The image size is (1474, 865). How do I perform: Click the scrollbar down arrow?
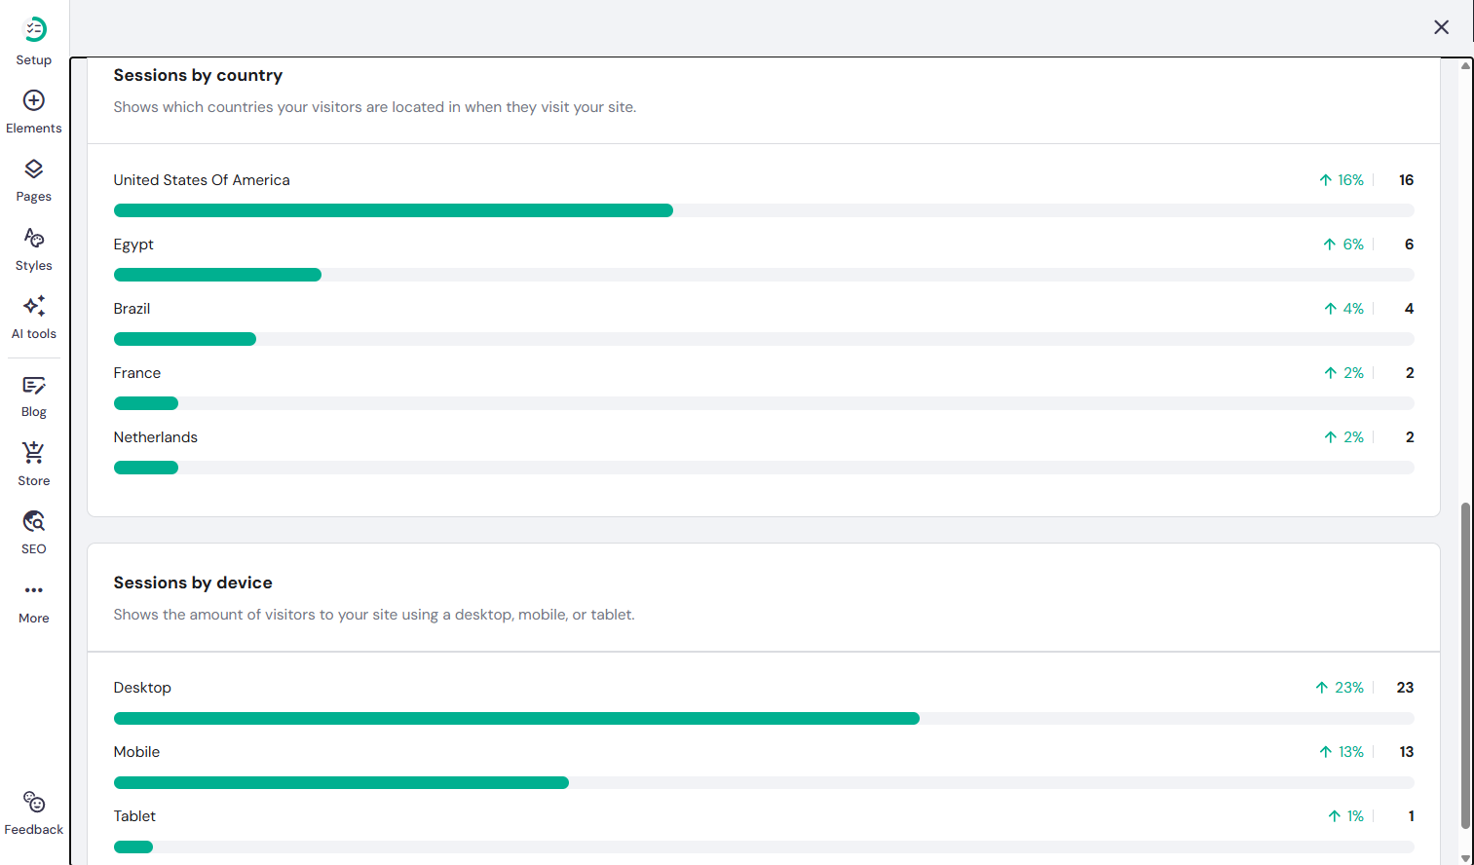pyautogui.click(x=1465, y=858)
